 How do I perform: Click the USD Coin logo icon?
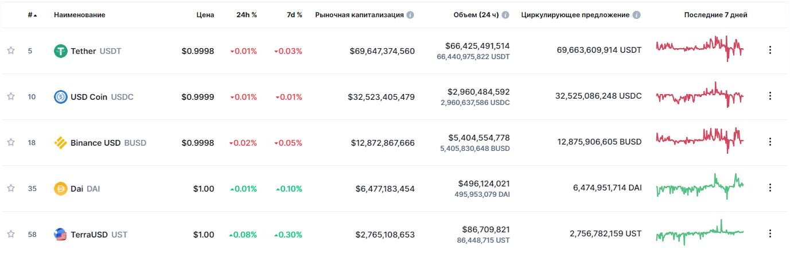point(61,97)
